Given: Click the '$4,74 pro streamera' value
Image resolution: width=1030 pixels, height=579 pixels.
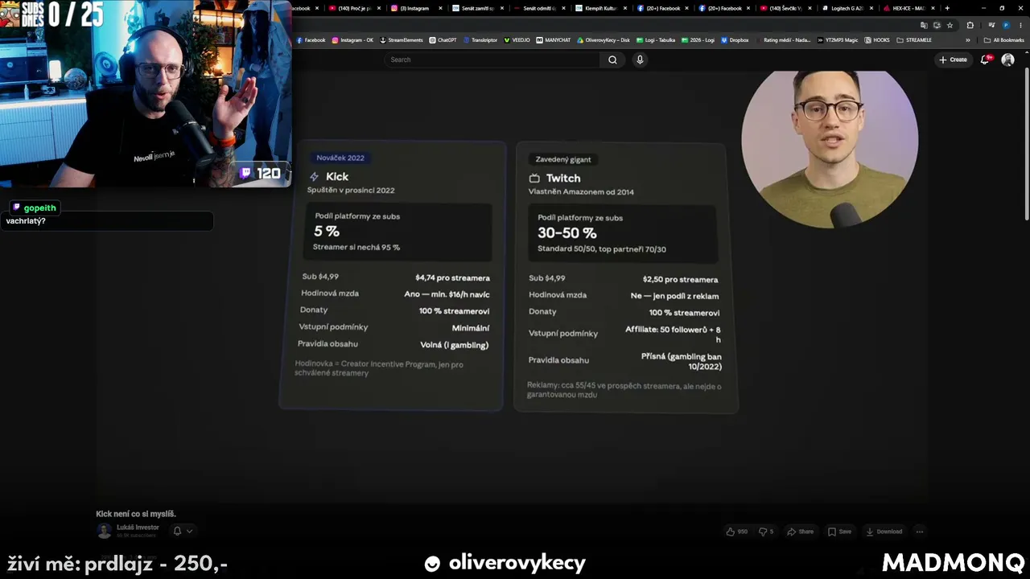Looking at the screenshot, I should [x=452, y=277].
